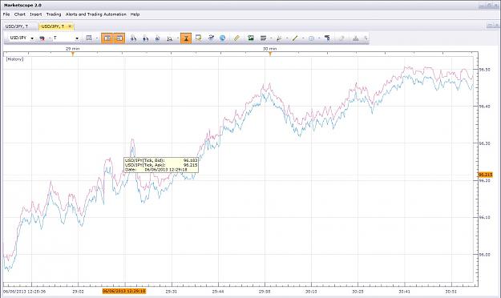Click the highlighted orange date on time axis

click(124, 292)
